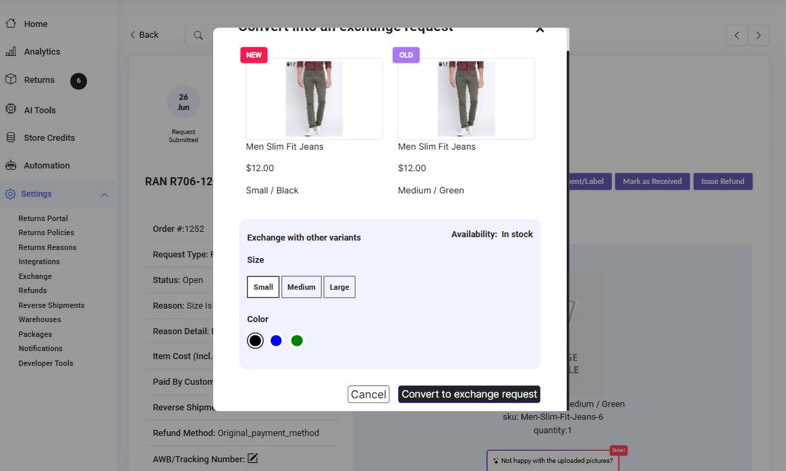
Task: Click the edit AWB/Tracking Number pencil icon
Action: pos(253,459)
